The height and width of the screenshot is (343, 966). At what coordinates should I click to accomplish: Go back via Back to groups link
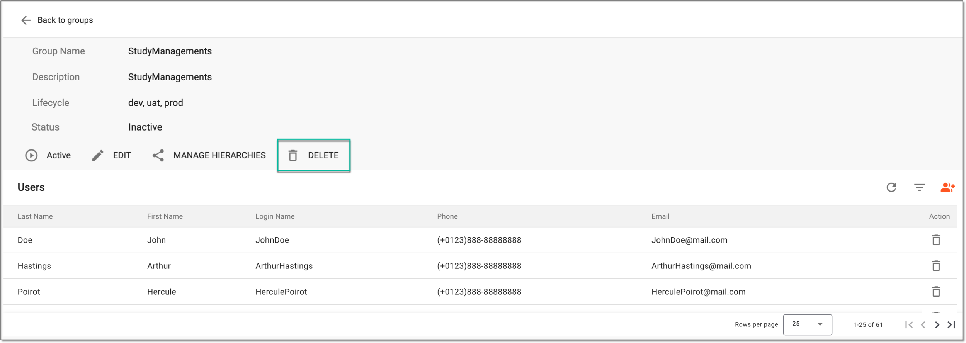[65, 20]
